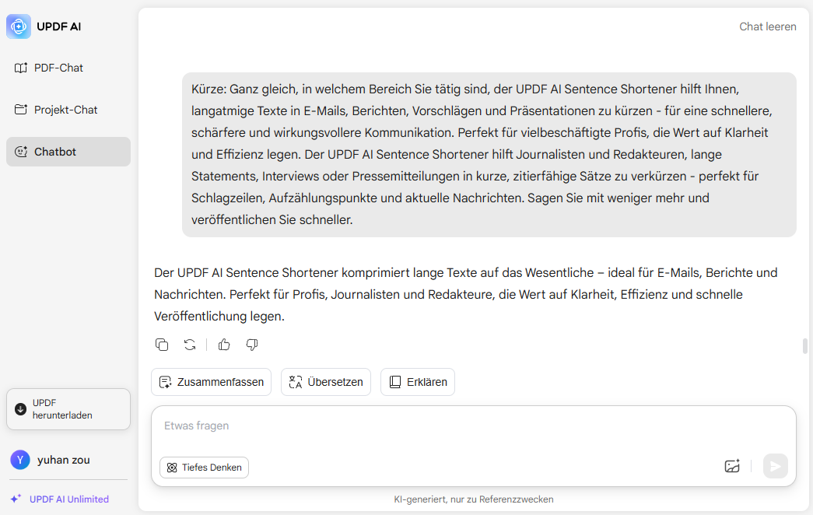Click the chat vertical scrollbar thumb
This screenshot has height=515, width=813.
pyautogui.click(x=804, y=346)
